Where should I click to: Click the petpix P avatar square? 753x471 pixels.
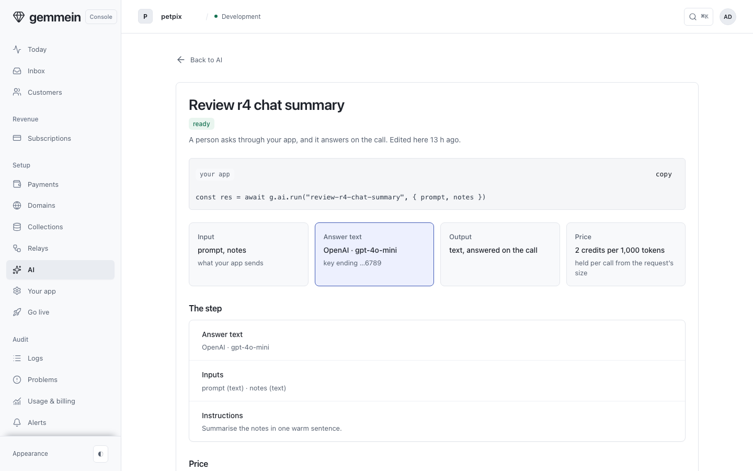tap(145, 17)
